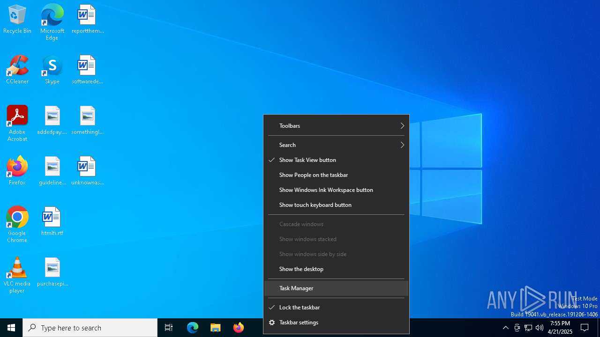Select the htmlfi.rtf document icon

(52, 222)
